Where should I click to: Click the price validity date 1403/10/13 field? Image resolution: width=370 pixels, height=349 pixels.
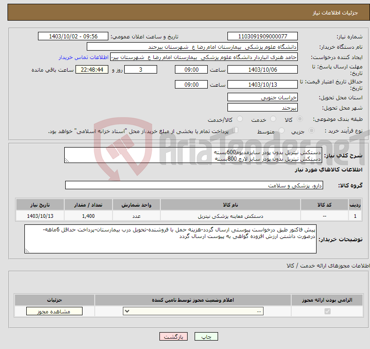pyautogui.click(x=263, y=85)
